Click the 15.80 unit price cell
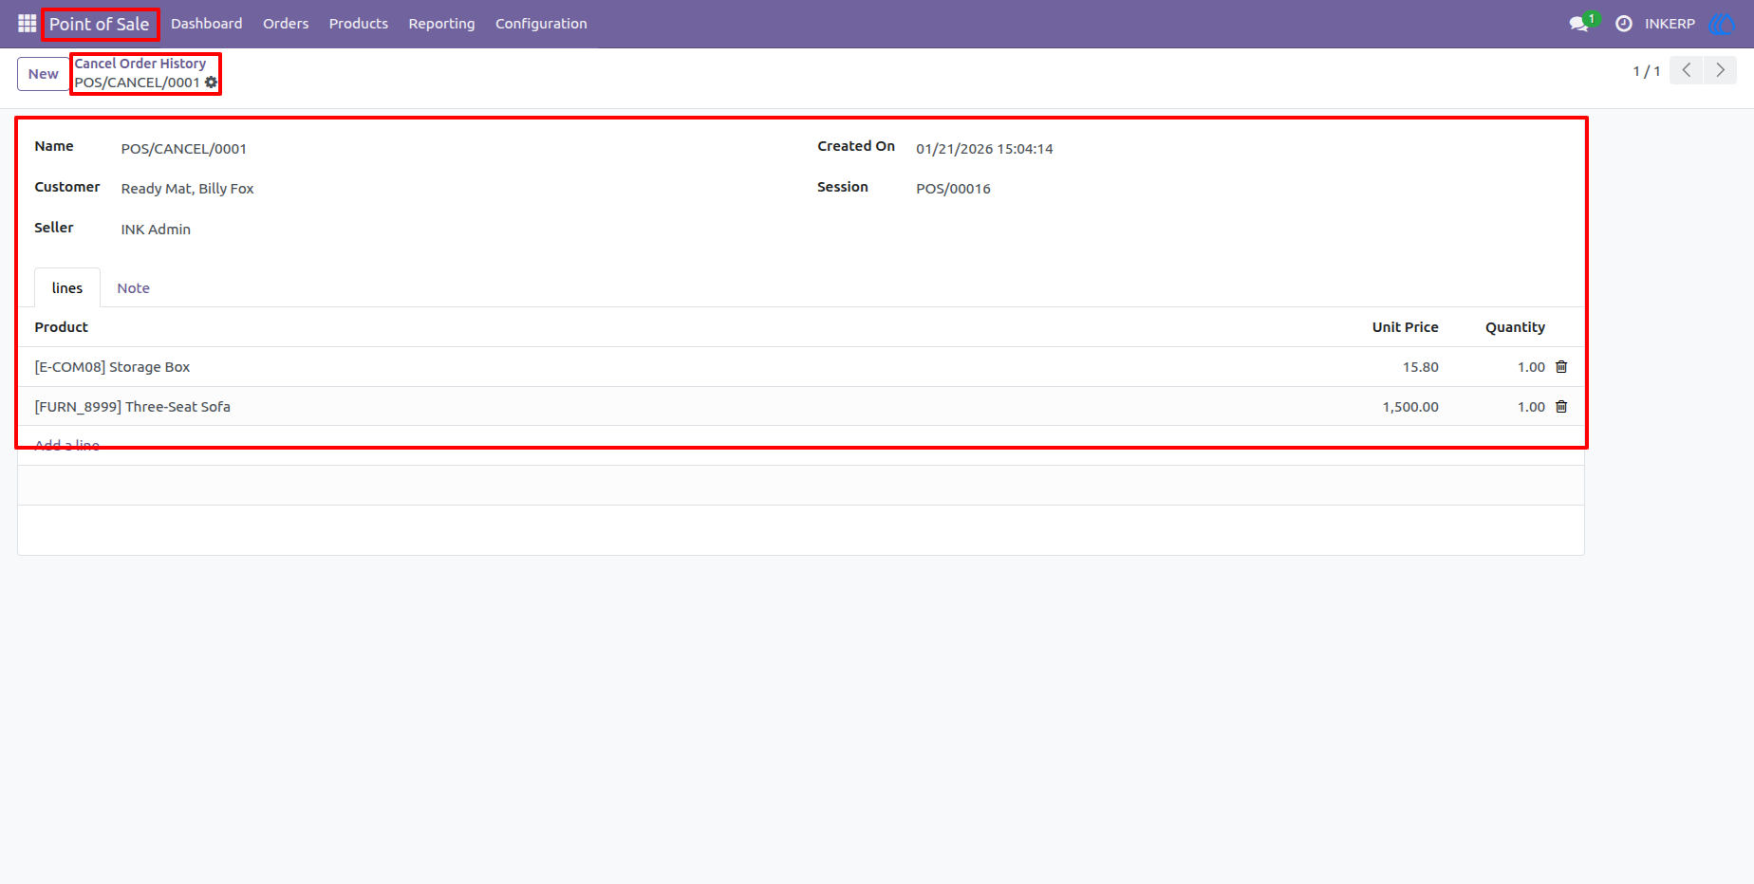The height and width of the screenshot is (884, 1754). 1421,367
